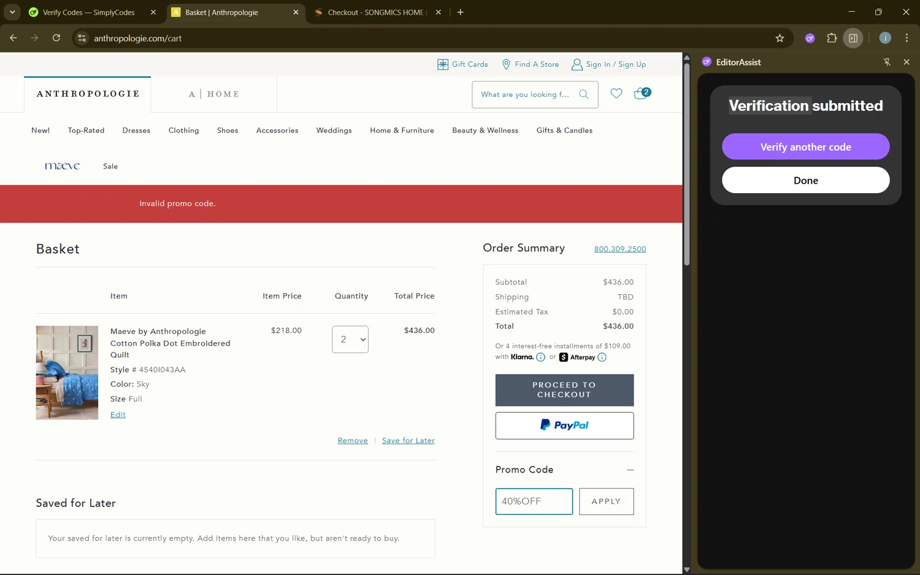Close the Verify Codes SimplyCodes tab
Viewport: 920px width, 575px height.
(x=153, y=12)
